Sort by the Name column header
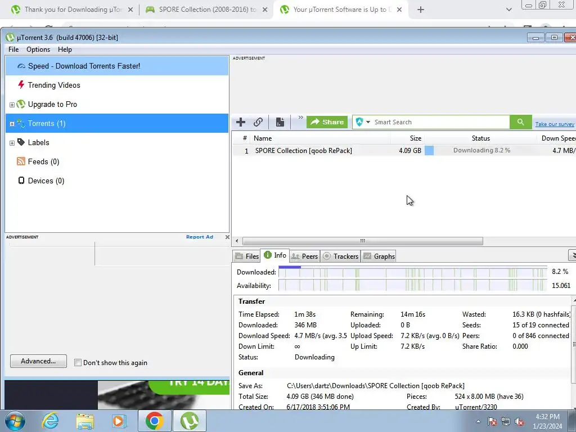The image size is (576, 432). (321, 138)
